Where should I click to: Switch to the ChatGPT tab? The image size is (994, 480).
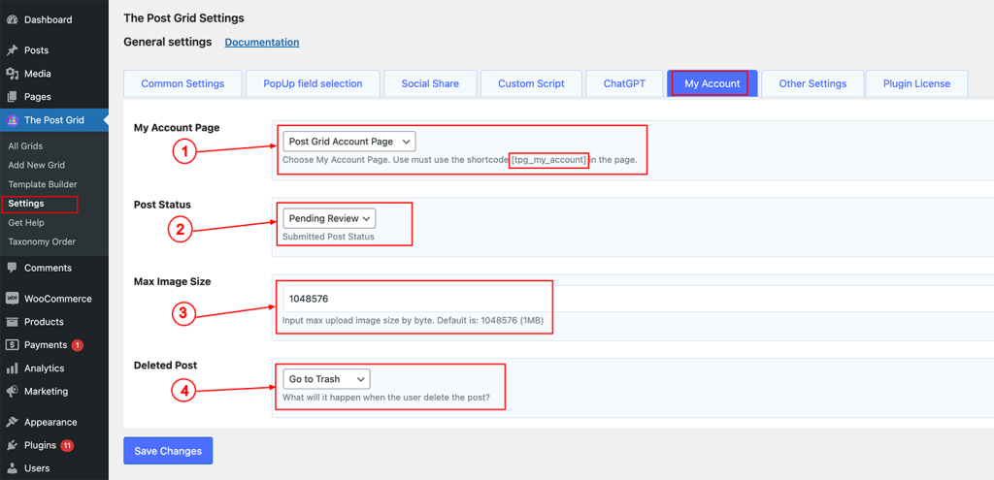tap(624, 83)
